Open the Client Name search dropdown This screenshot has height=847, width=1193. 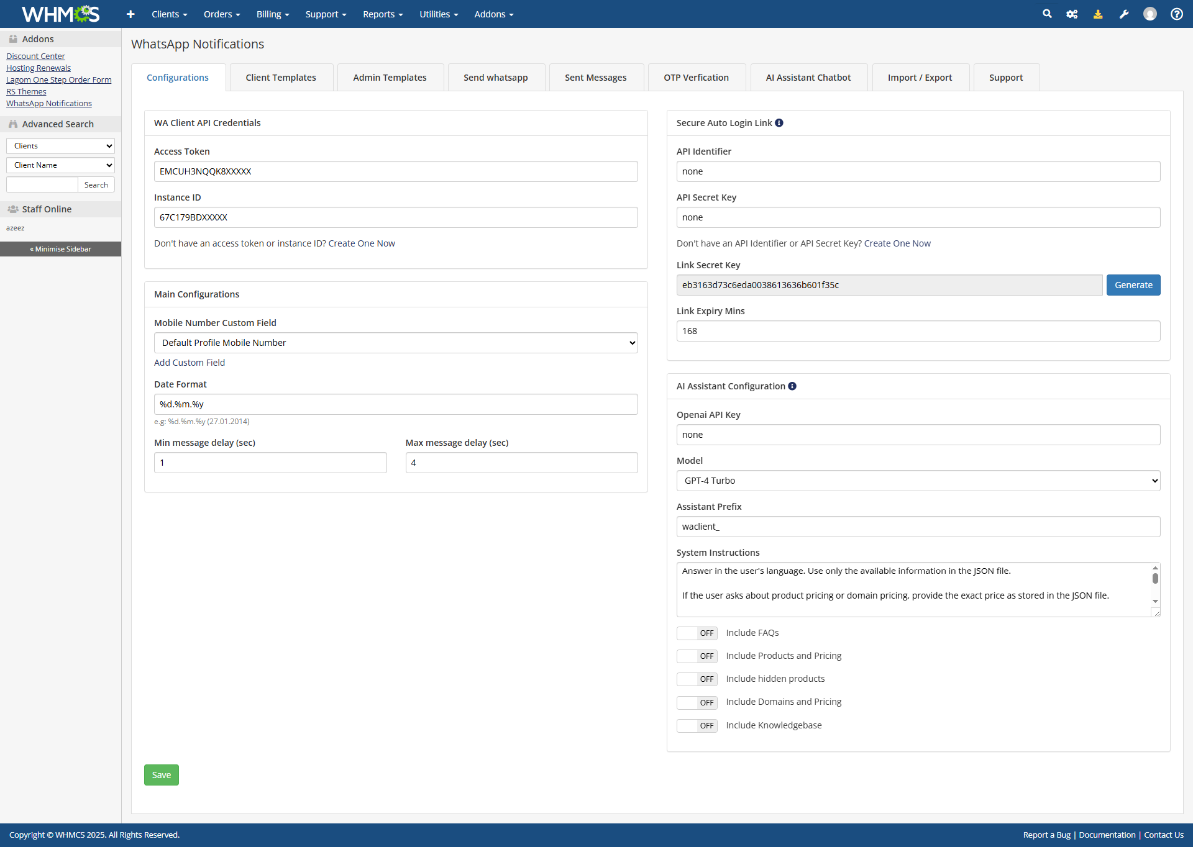(60, 165)
